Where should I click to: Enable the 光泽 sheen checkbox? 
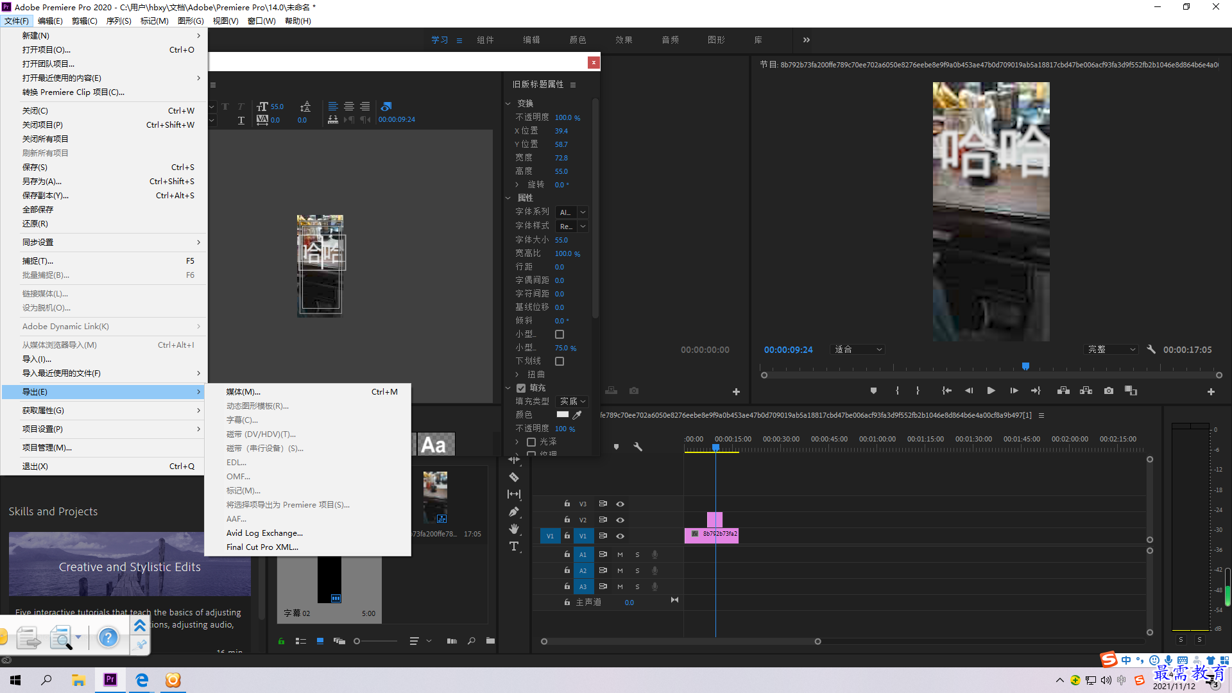point(531,441)
